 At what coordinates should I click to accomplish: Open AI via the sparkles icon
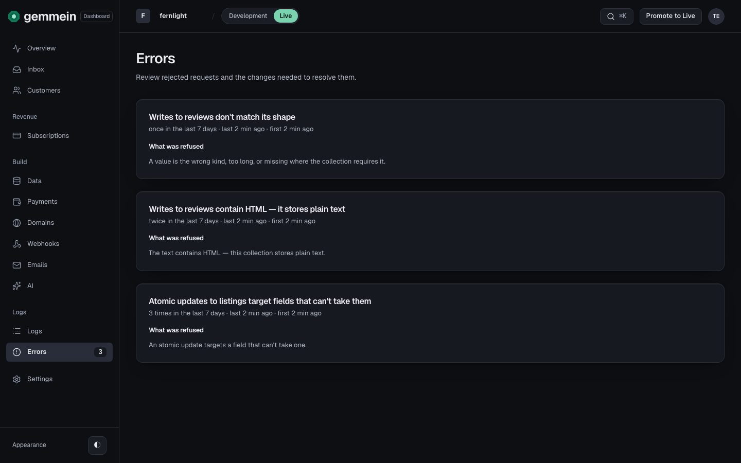(x=17, y=286)
